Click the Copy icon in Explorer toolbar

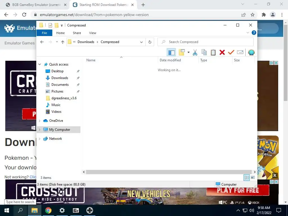click(x=204, y=53)
